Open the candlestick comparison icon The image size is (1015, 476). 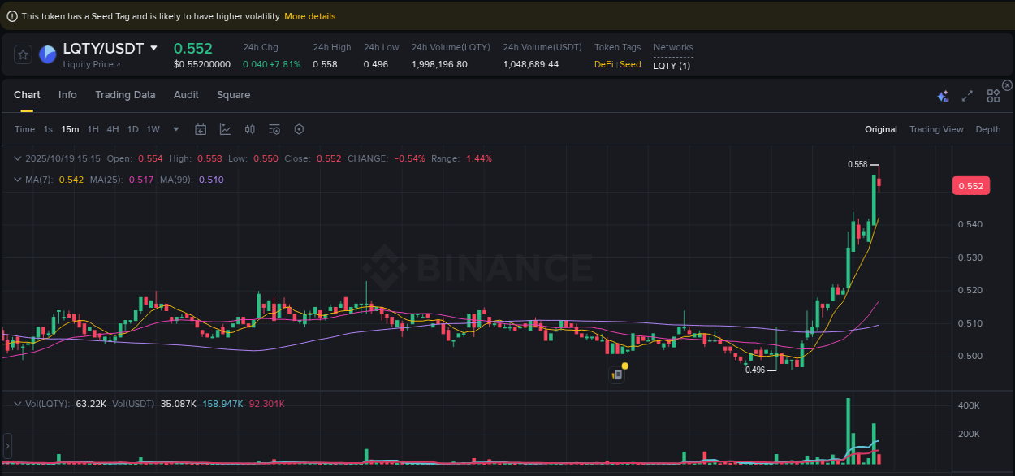pos(249,129)
